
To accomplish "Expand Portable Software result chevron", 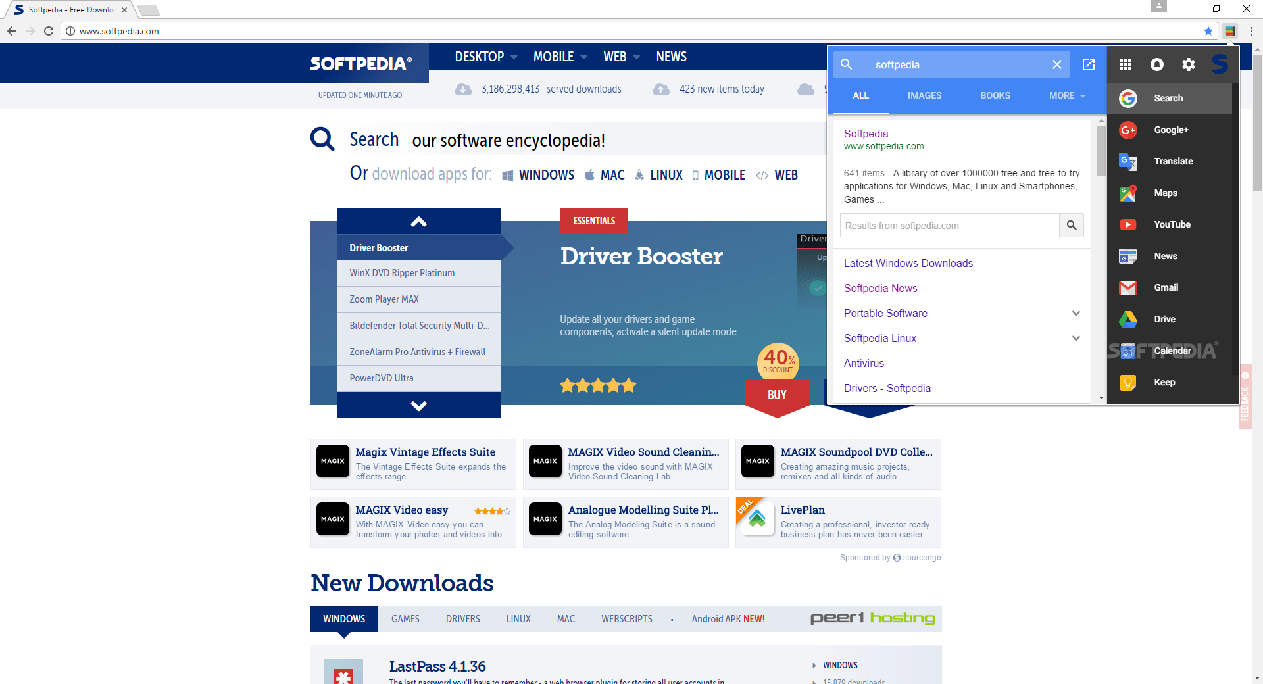I will point(1076,313).
